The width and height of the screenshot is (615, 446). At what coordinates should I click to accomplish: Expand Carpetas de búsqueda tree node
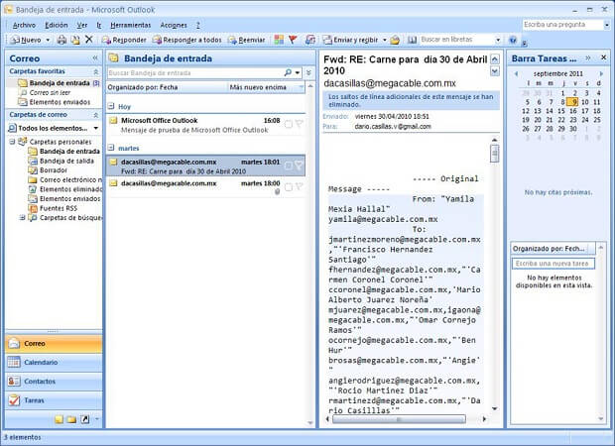click(x=23, y=217)
